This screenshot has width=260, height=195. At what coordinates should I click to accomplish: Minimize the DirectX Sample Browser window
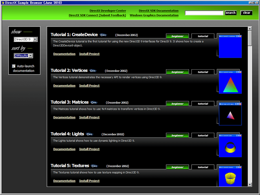pos(250,3)
